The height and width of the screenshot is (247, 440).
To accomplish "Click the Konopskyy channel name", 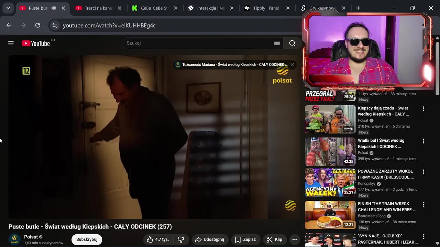I will point(367,184).
